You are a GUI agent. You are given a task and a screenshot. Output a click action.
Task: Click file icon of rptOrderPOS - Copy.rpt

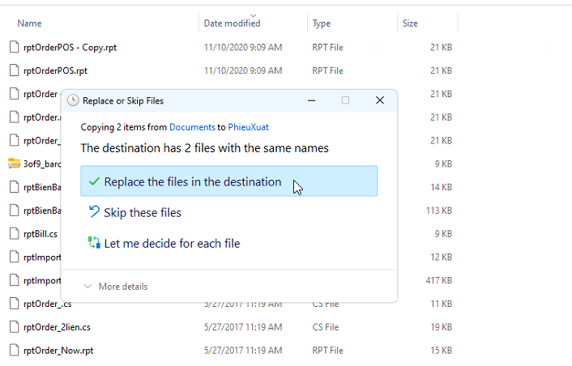[x=13, y=48]
